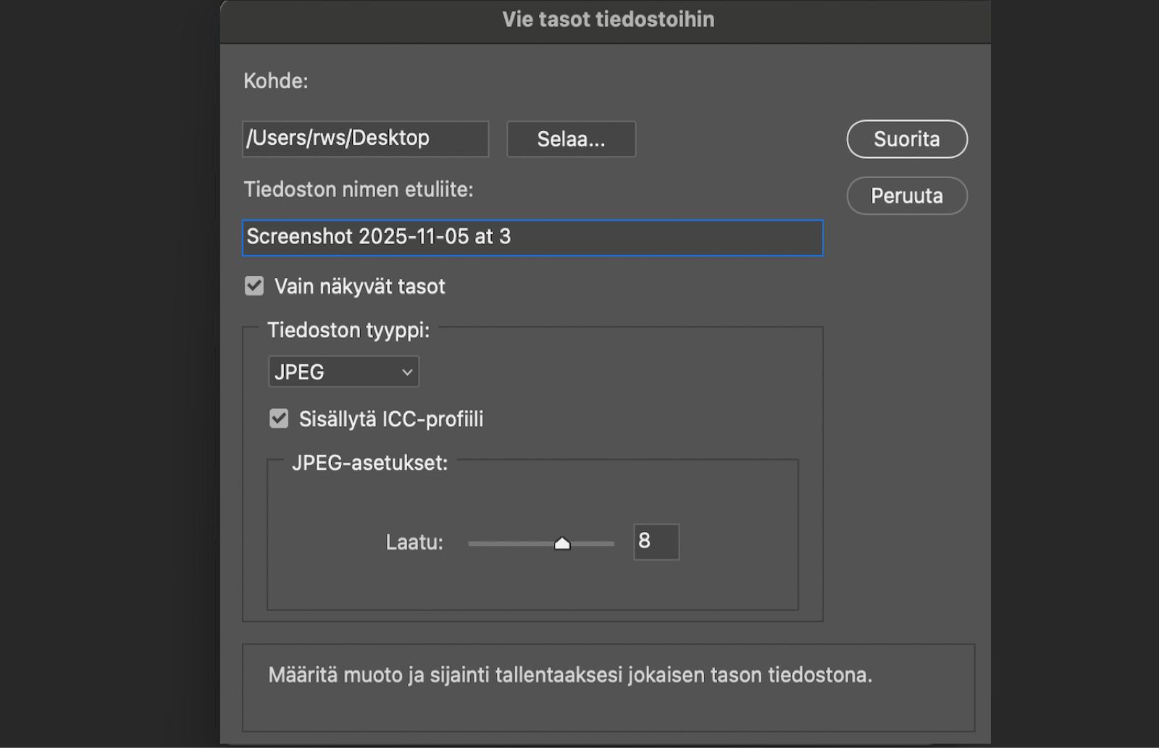Image resolution: width=1159 pixels, height=748 pixels.
Task: Click the chevron on the JPEG selector
Action: click(x=406, y=371)
